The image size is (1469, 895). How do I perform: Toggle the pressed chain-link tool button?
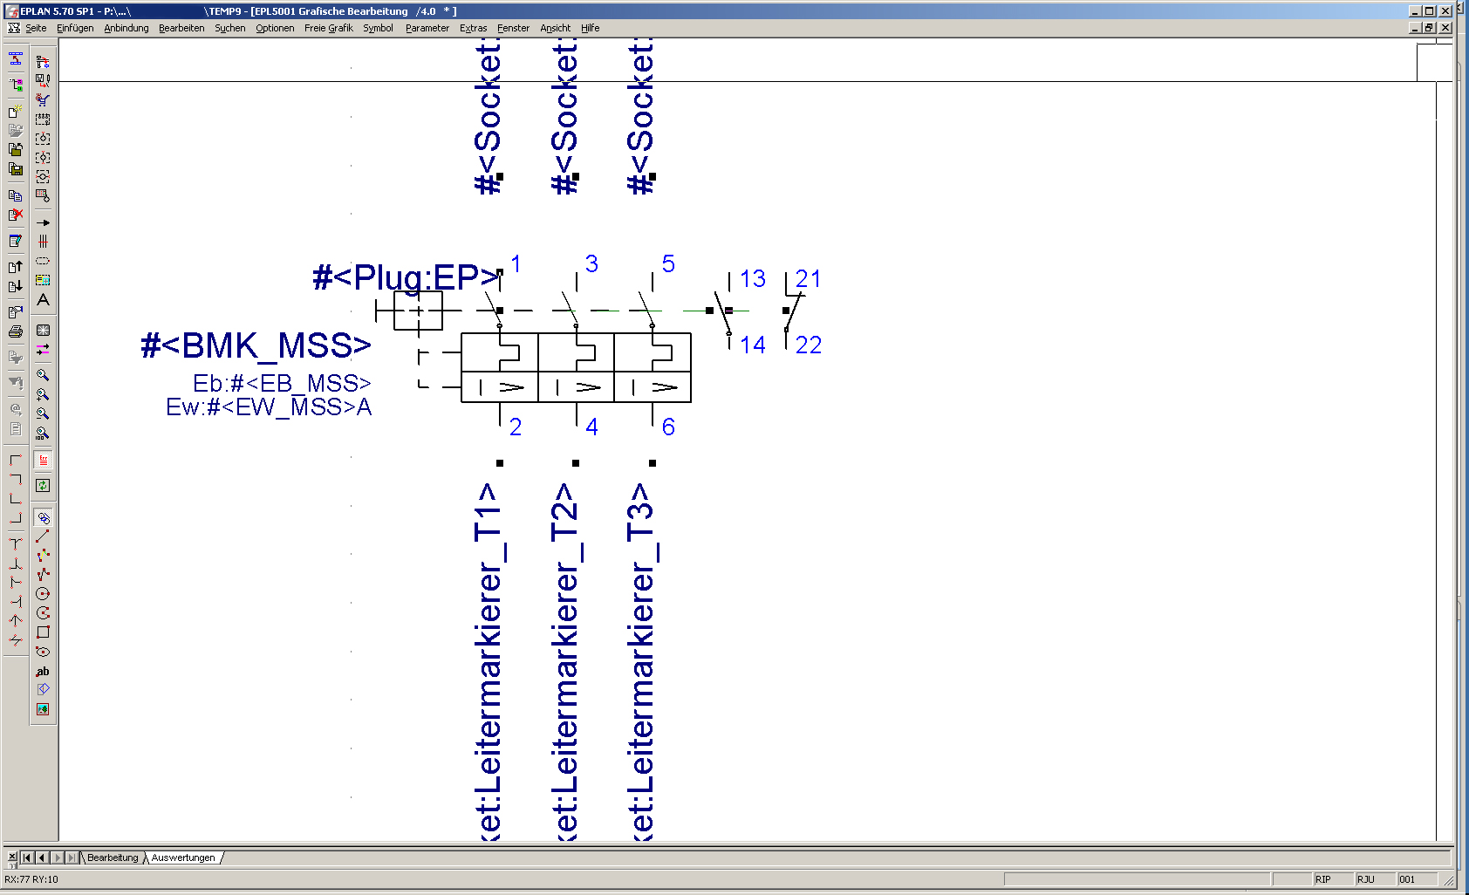[x=43, y=517]
